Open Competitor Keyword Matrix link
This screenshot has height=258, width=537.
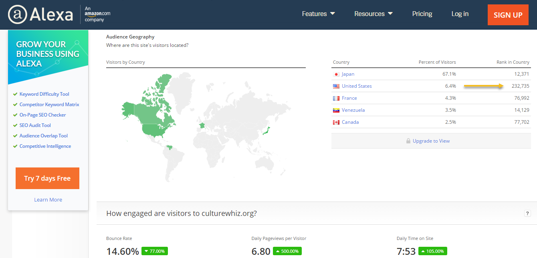point(49,105)
